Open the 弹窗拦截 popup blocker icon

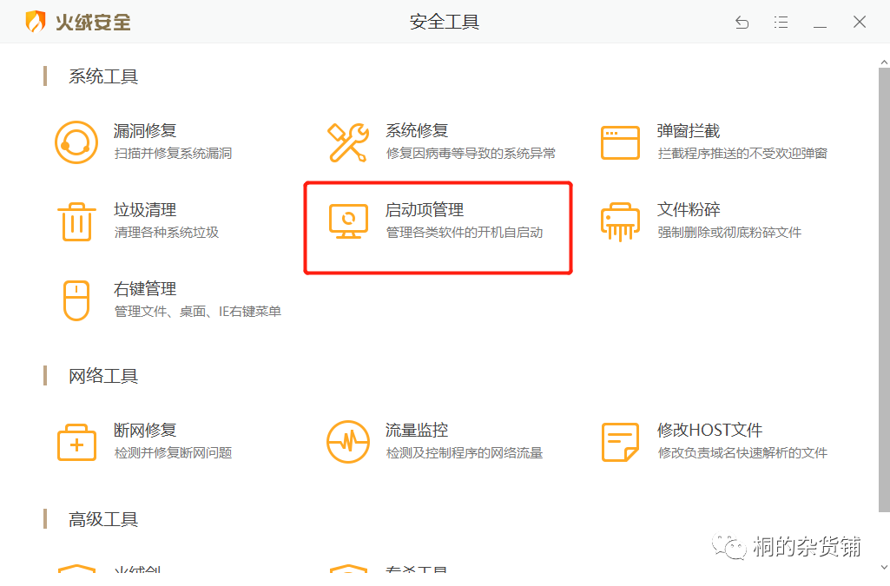(620, 142)
